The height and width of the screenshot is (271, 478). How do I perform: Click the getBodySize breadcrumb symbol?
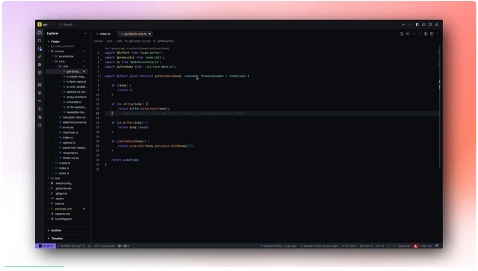(x=166, y=41)
